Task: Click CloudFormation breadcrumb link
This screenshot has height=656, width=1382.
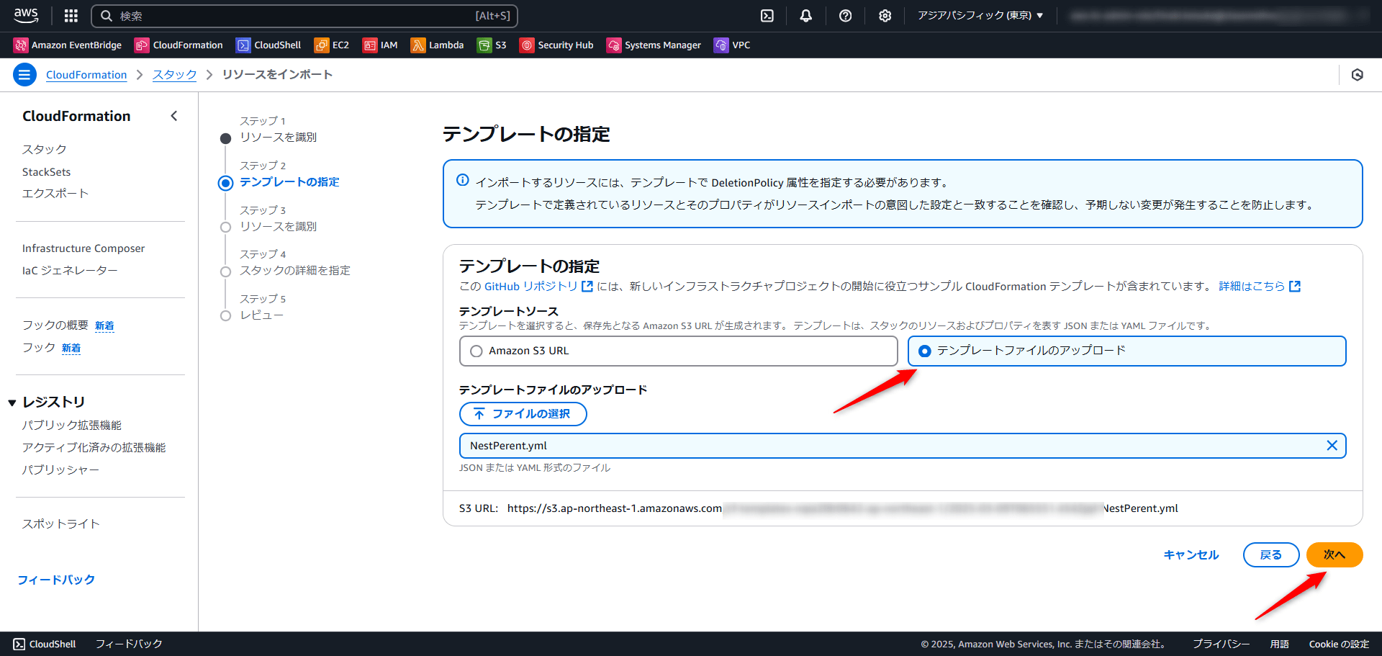Action: tap(86, 75)
